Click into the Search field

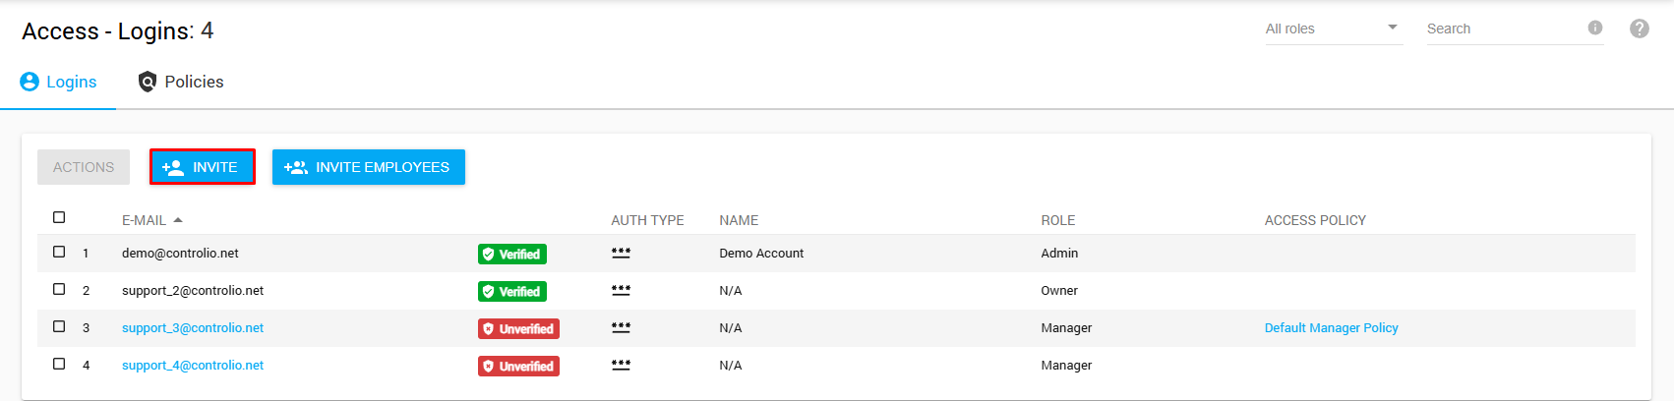[x=1500, y=29]
